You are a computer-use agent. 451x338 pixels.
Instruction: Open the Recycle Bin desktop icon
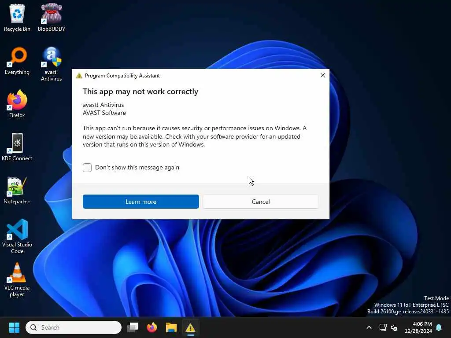coord(17,18)
